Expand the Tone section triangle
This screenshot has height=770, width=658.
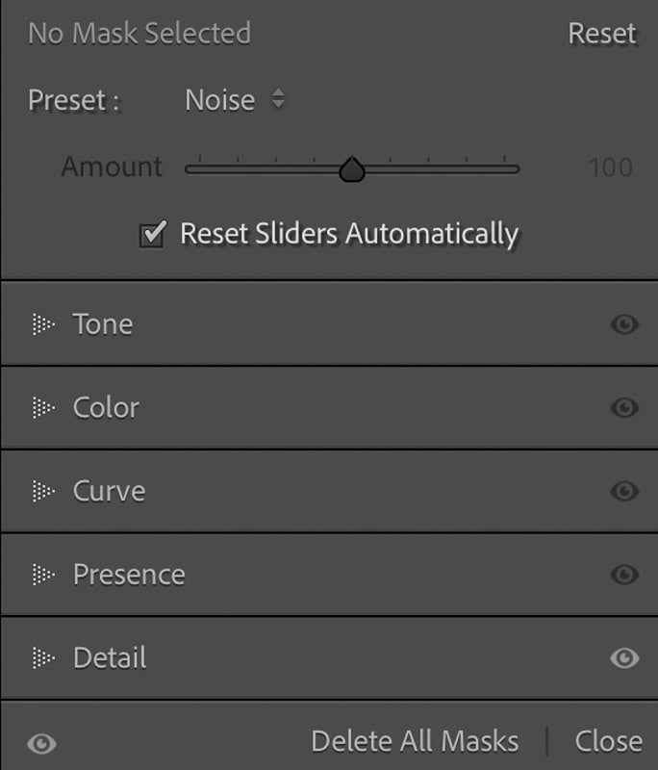click(43, 324)
